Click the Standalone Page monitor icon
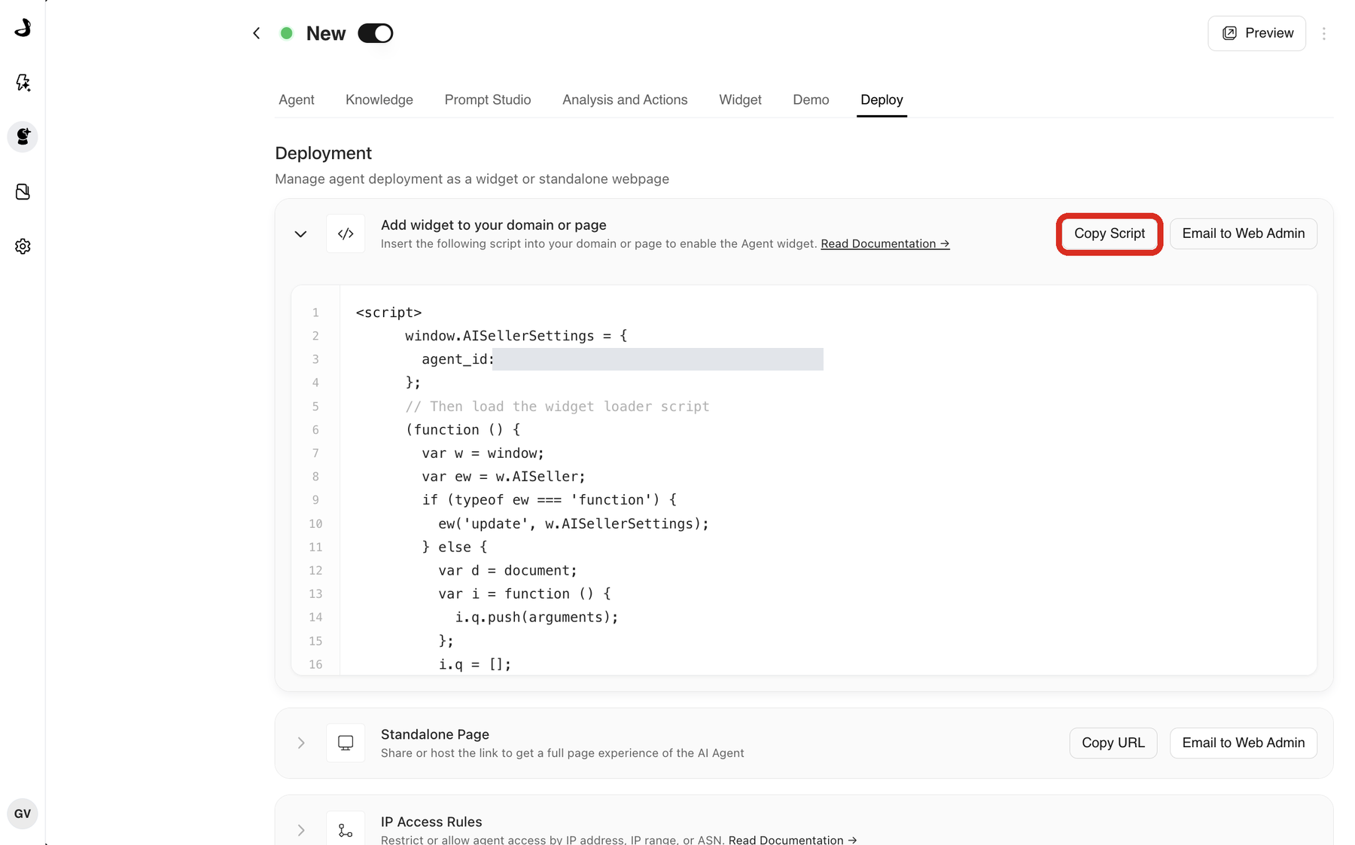Screen dimensions: 1355x845 pyautogui.click(x=346, y=743)
